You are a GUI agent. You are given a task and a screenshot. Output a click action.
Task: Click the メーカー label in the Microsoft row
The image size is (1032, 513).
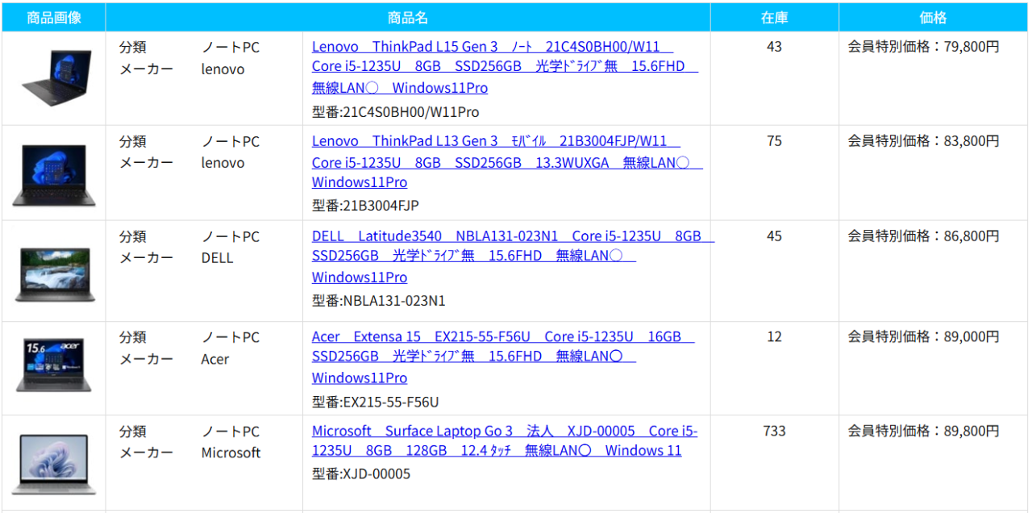pyautogui.click(x=146, y=453)
